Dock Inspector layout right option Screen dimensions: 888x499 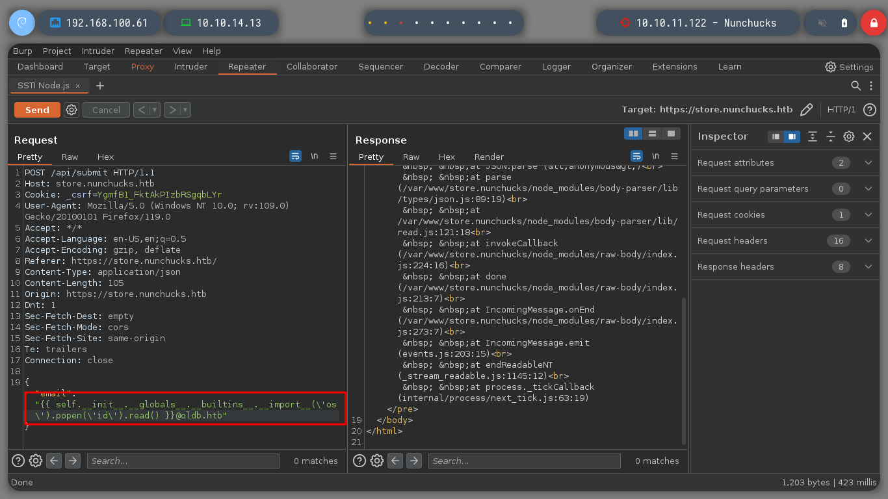791,136
